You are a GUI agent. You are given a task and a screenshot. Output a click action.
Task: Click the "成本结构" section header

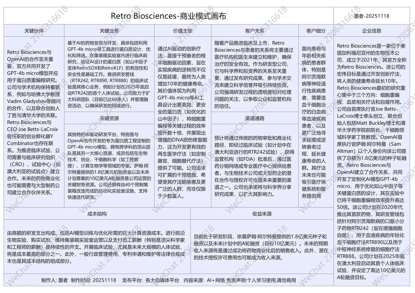coord(97,214)
